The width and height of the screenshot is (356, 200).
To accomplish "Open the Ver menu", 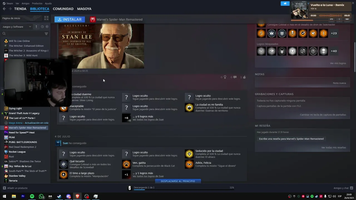I will 17,3.
